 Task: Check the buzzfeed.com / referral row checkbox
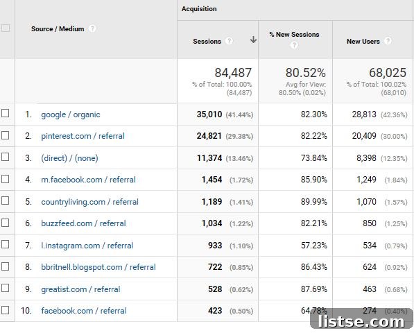pos(6,223)
